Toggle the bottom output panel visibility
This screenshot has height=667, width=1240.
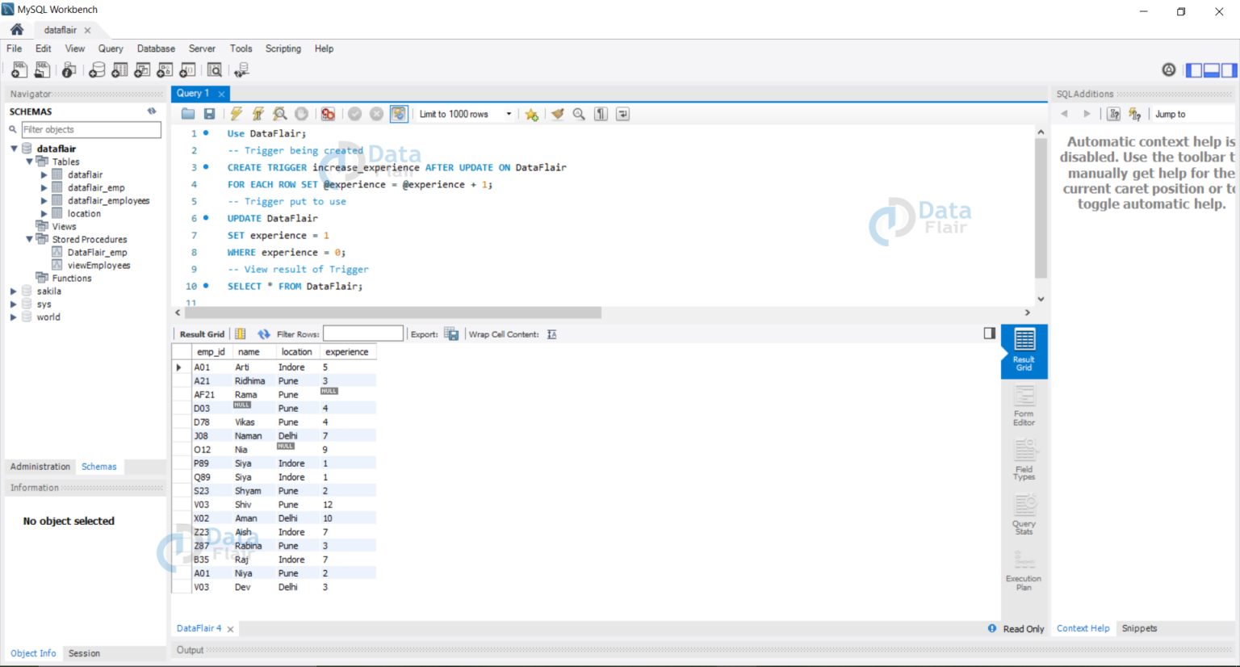tap(1212, 70)
